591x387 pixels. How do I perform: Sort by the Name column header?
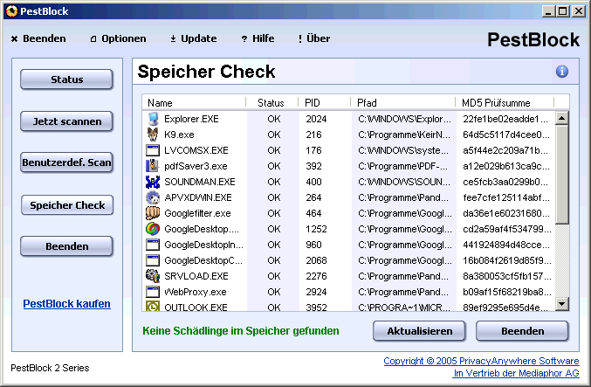194,102
